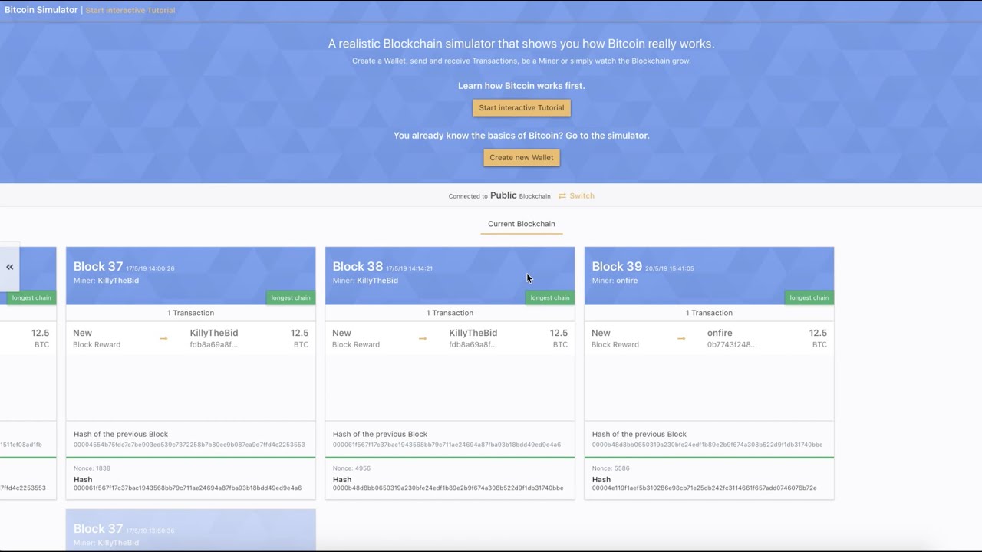Click the Public blockchain label
The height and width of the screenshot is (552, 982).
tap(503, 195)
